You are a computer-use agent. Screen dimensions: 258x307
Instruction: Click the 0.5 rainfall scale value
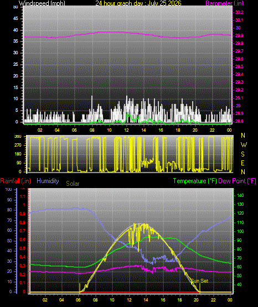click(23, 248)
